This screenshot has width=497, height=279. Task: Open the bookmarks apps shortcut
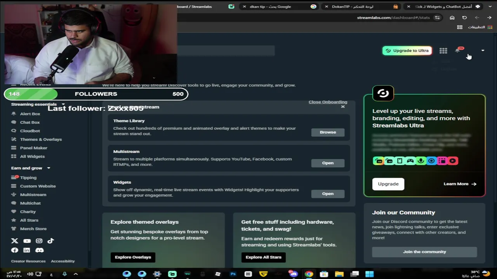pos(480,27)
